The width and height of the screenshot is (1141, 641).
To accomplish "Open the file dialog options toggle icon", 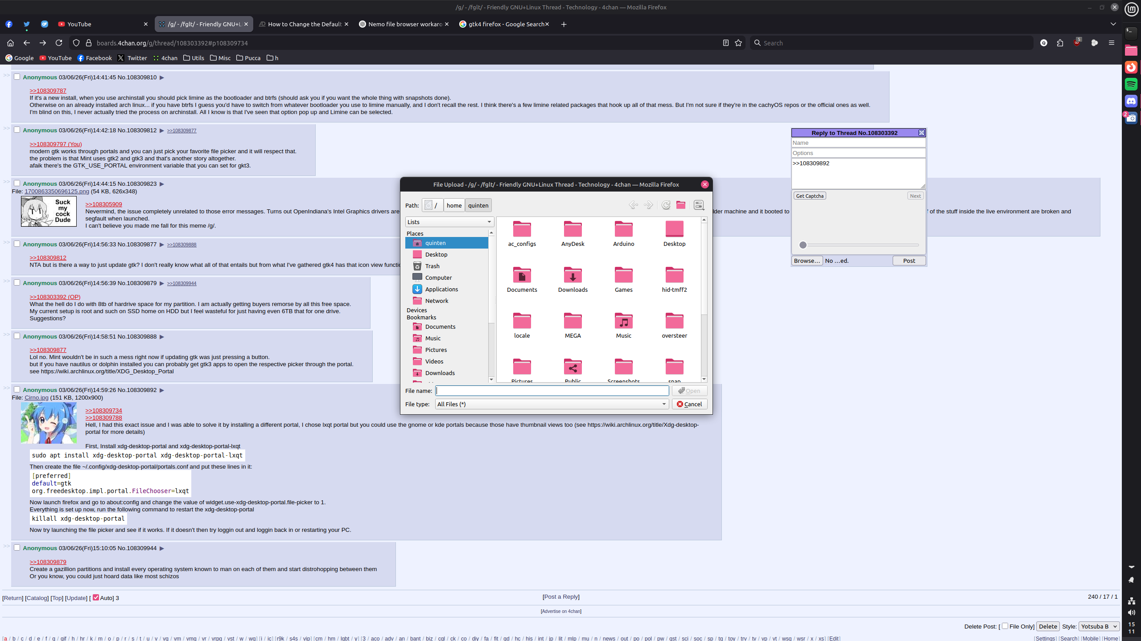I will 699,205.
